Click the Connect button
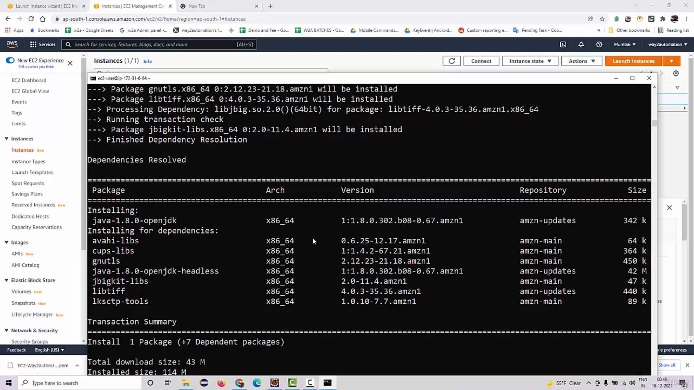 pos(481,61)
